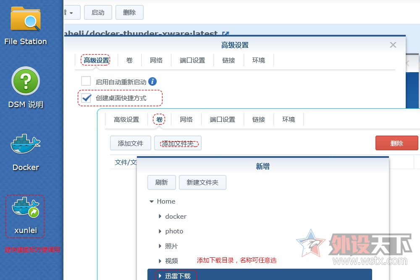Select 高级设置 tab in lower panel

(x=126, y=119)
